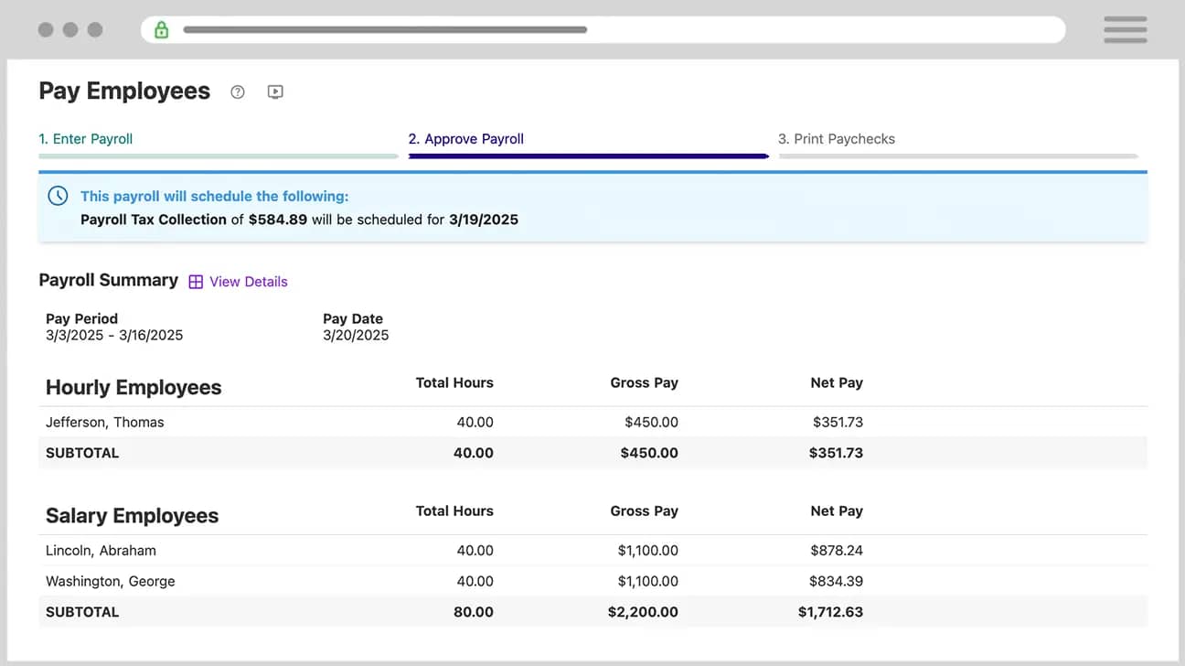Image resolution: width=1185 pixels, height=666 pixels.
Task: Click the middle browser window dot
Action: point(70,29)
